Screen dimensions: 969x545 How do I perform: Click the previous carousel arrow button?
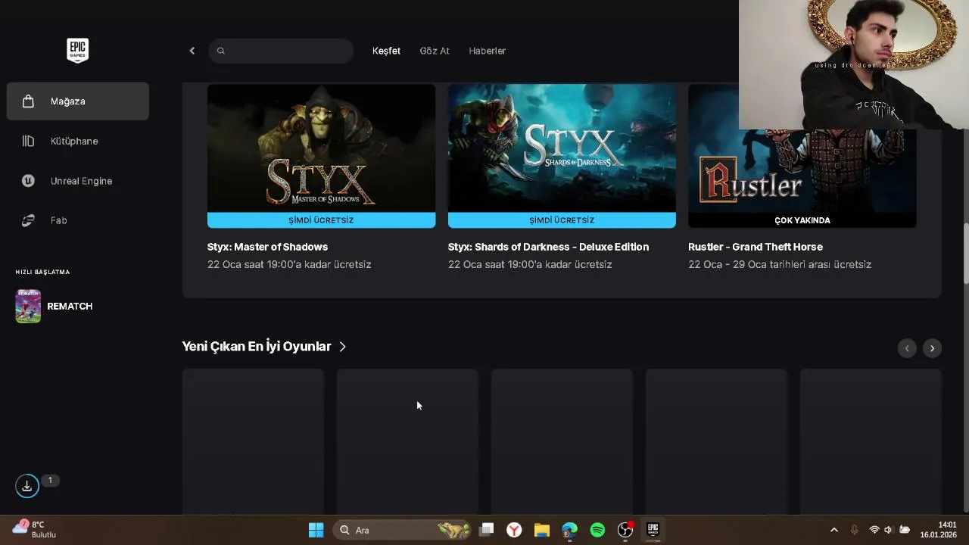(x=907, y=348)
